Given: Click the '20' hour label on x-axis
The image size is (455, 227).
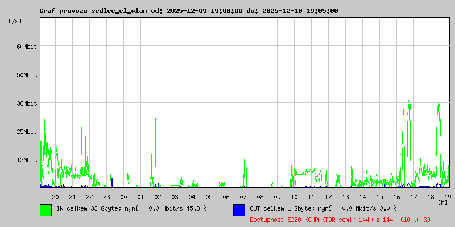Looking at the screenshot, I should point(55,197).
